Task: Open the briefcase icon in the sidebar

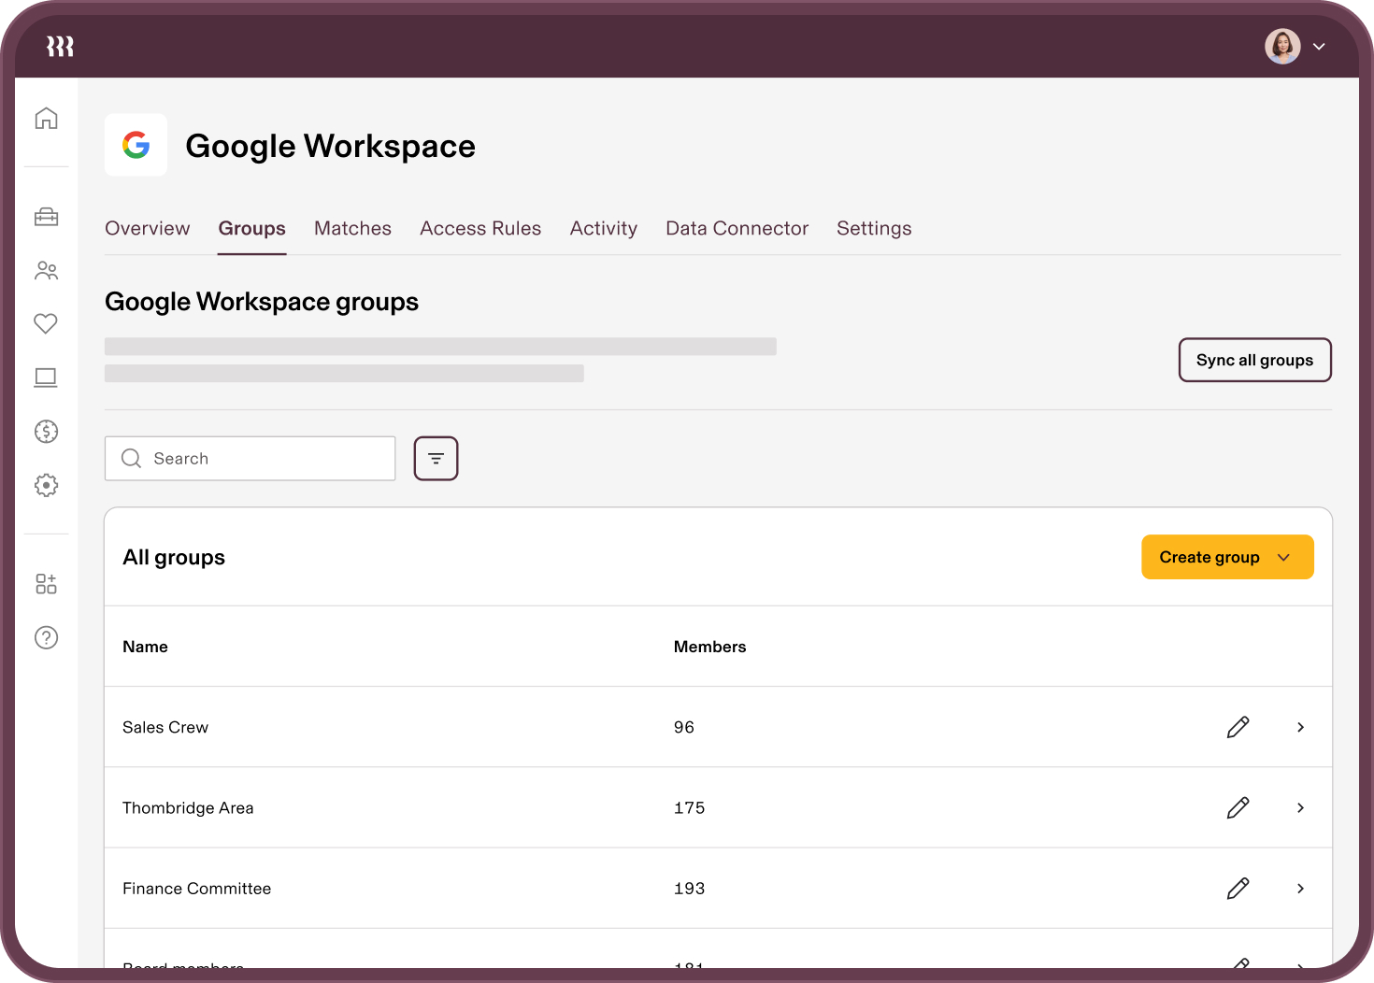Action: (46, 217)
